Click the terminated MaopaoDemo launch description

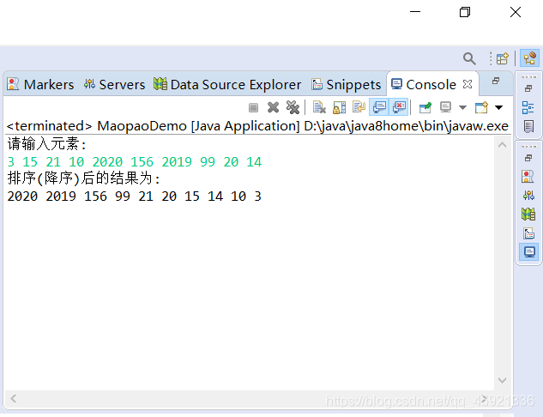tap(257, 126)
